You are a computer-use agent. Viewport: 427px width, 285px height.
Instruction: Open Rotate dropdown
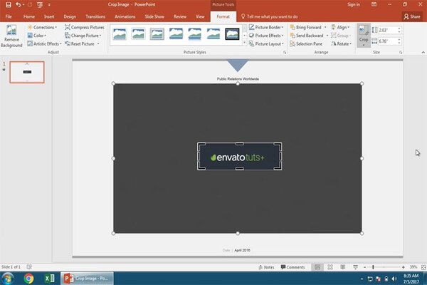[x=341, y=43]
